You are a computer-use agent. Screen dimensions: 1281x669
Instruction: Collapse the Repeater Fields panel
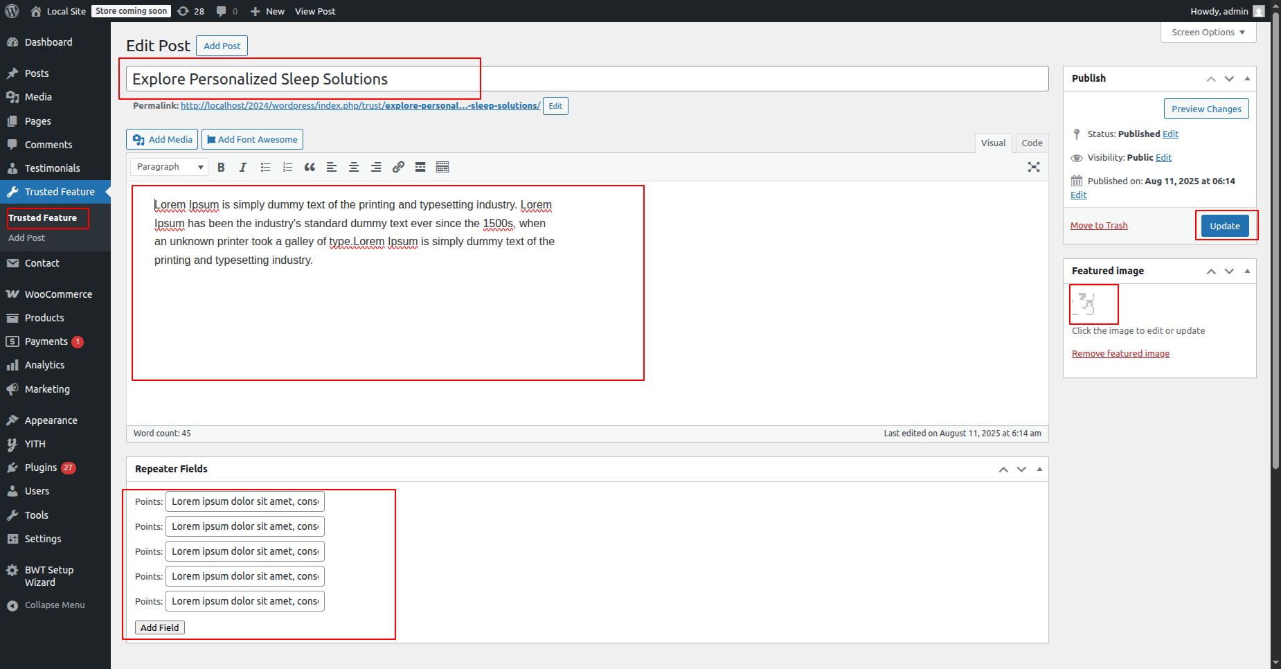(1039, 469)
